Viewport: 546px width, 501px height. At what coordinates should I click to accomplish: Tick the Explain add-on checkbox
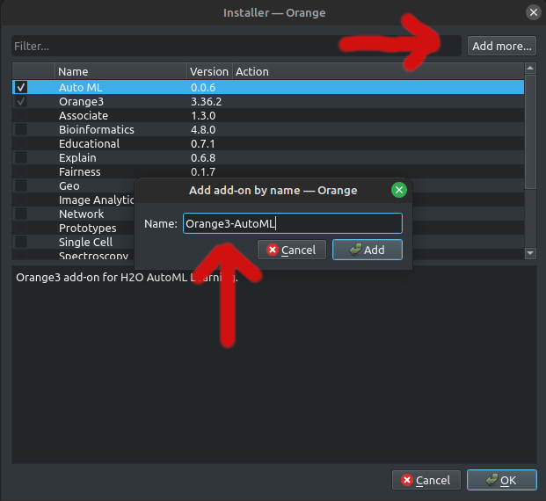[x=21, y=157]
